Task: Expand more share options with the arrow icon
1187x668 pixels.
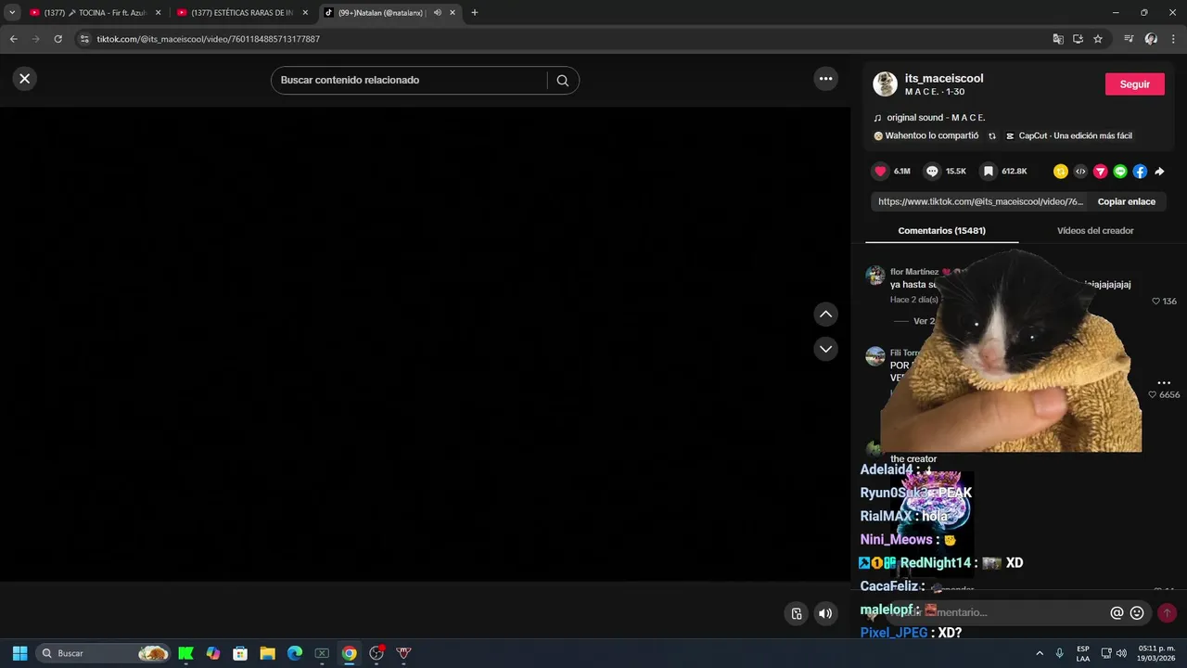Action: tap(1159, 172)
